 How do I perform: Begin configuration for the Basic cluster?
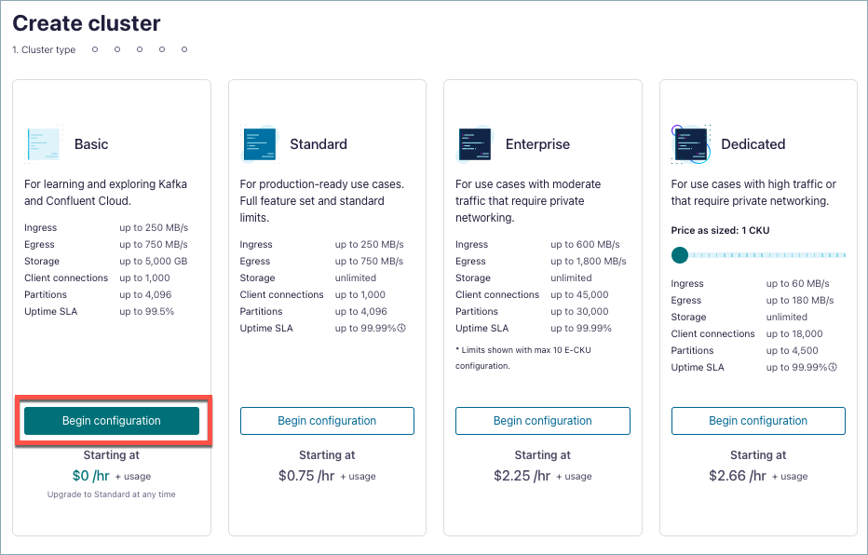pyautogui.click(x=111, y=420)
